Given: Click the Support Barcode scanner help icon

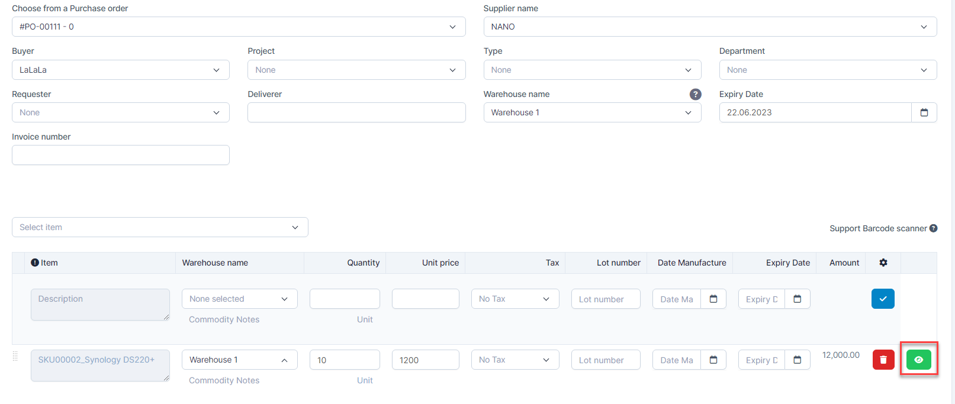Looking at the screenshot, I should [933, 228].
